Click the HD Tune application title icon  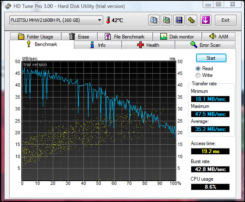(x=8, y=6)
